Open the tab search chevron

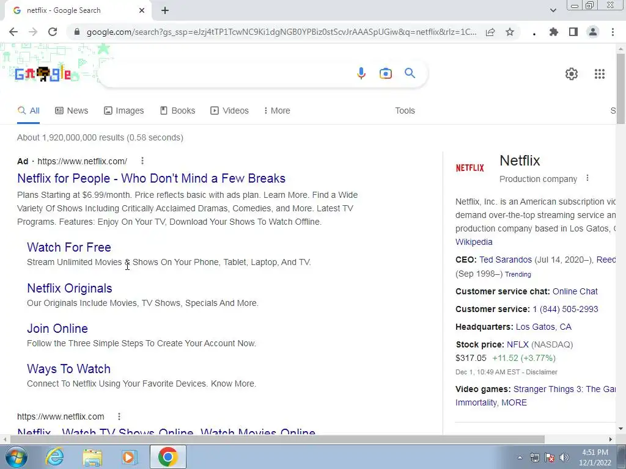tap(553, 10)
